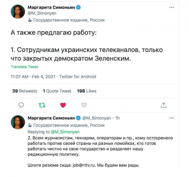This screenshot has width=189, height=177.
Task: Click the Translate Tweet link
Action: click(24, 67)
